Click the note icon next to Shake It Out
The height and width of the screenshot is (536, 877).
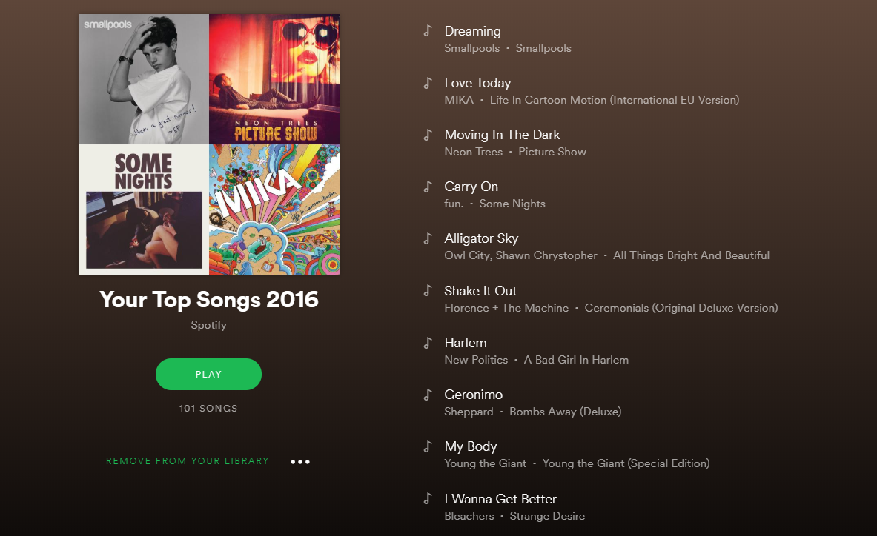click(x=428, y=290)
